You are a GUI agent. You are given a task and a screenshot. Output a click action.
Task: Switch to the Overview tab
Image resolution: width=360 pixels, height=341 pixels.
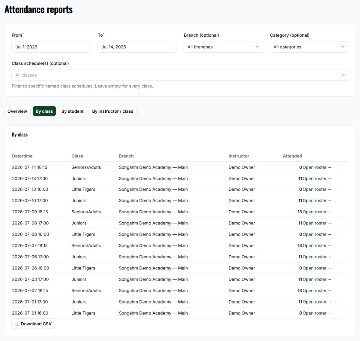17,111
